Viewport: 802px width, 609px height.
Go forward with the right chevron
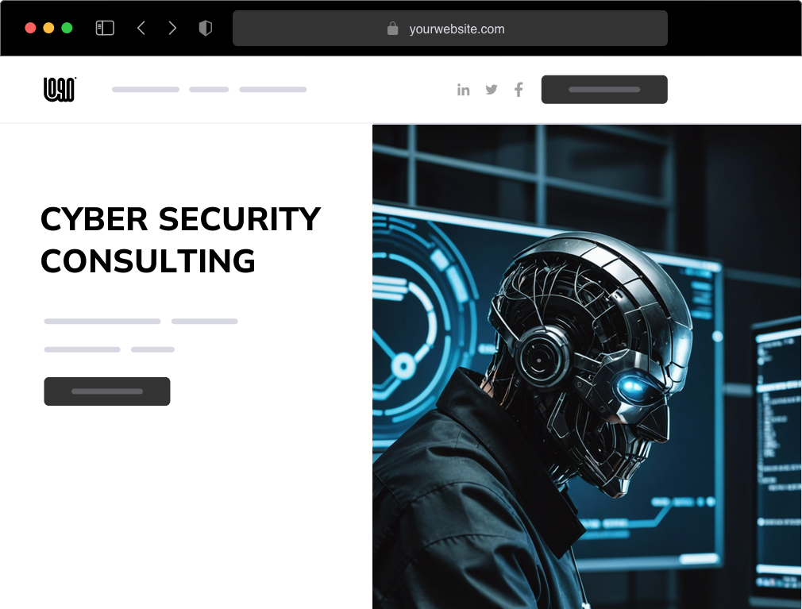pos(172,28)
